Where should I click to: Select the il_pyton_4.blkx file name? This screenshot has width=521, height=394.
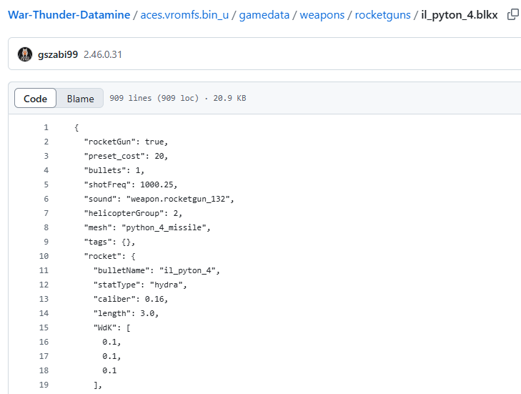tap(460, 15)
